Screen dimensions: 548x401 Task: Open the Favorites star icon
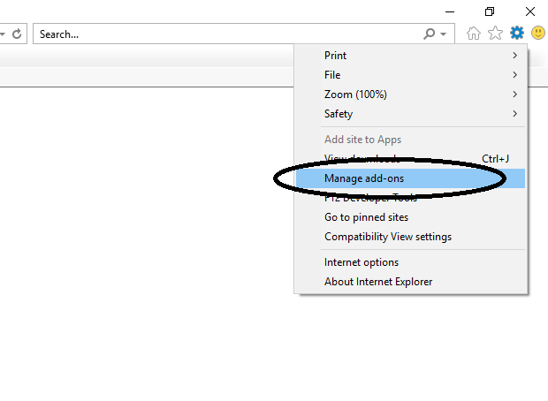coord(495,34)
